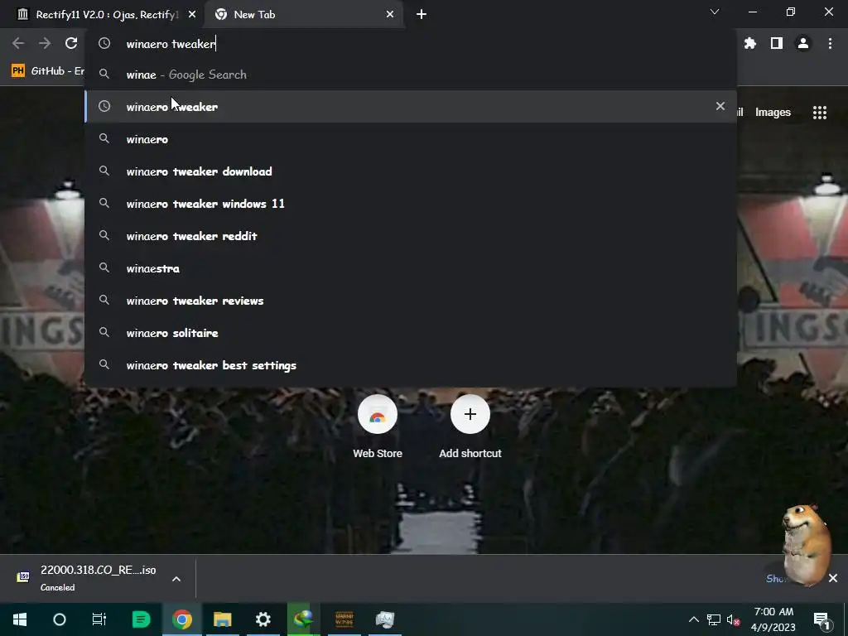Expand the iso download options arrow
This screenshot has width=848, height=636.
(176, 579)
